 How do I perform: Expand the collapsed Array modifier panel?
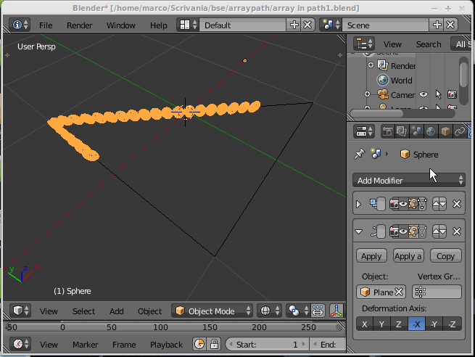point(359,204)
